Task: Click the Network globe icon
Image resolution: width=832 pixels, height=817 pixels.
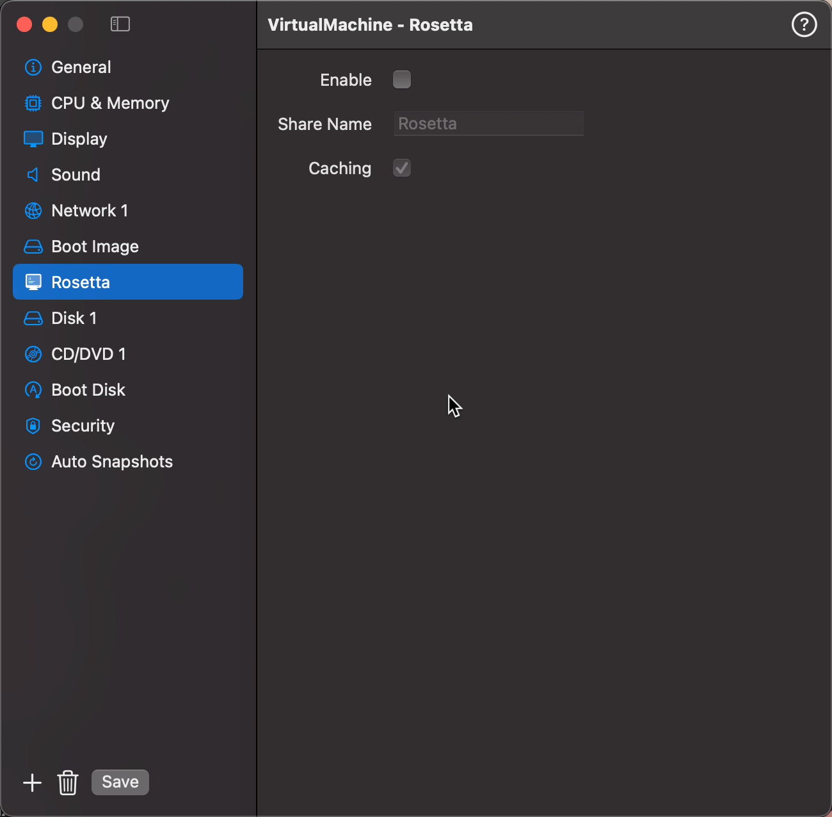Action: 33,211
